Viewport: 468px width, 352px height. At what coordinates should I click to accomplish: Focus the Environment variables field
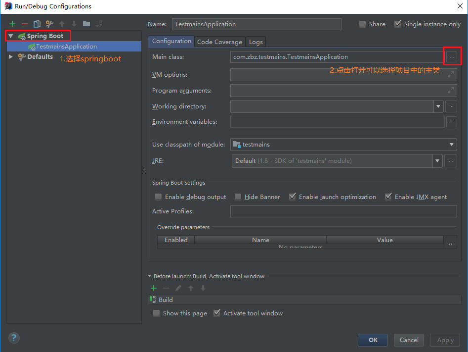click(337, 122)
